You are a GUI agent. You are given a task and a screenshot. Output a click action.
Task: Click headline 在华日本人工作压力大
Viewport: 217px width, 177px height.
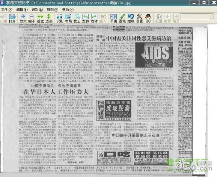point(56,91)
